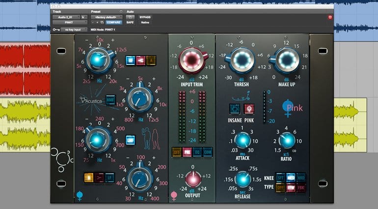Screen dimensions: 378x209
Task: Set meter mode to OFF
Action: click(177, 152)
